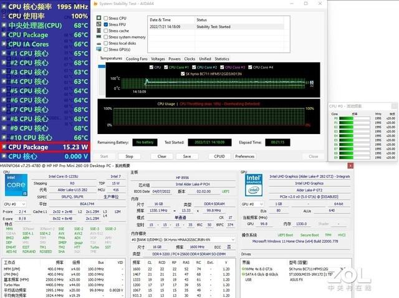Switch to the Unified tab
399x298 pixels.
click(205, 59)
